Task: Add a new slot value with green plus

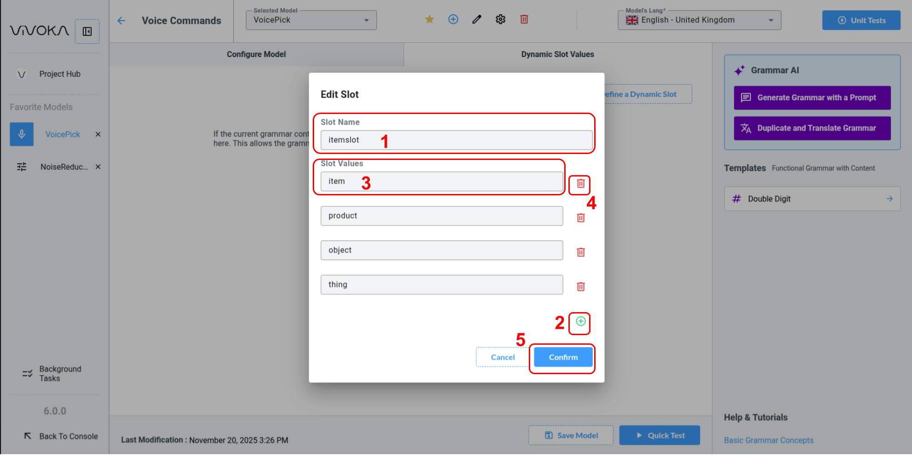Action: 580,321
